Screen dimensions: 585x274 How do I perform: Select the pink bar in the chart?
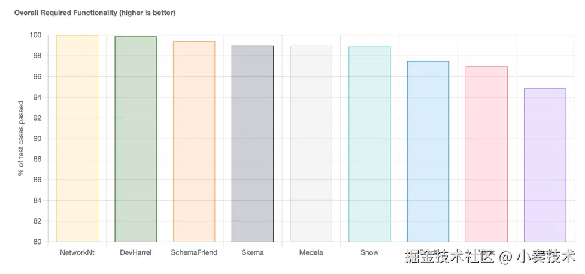486,154
